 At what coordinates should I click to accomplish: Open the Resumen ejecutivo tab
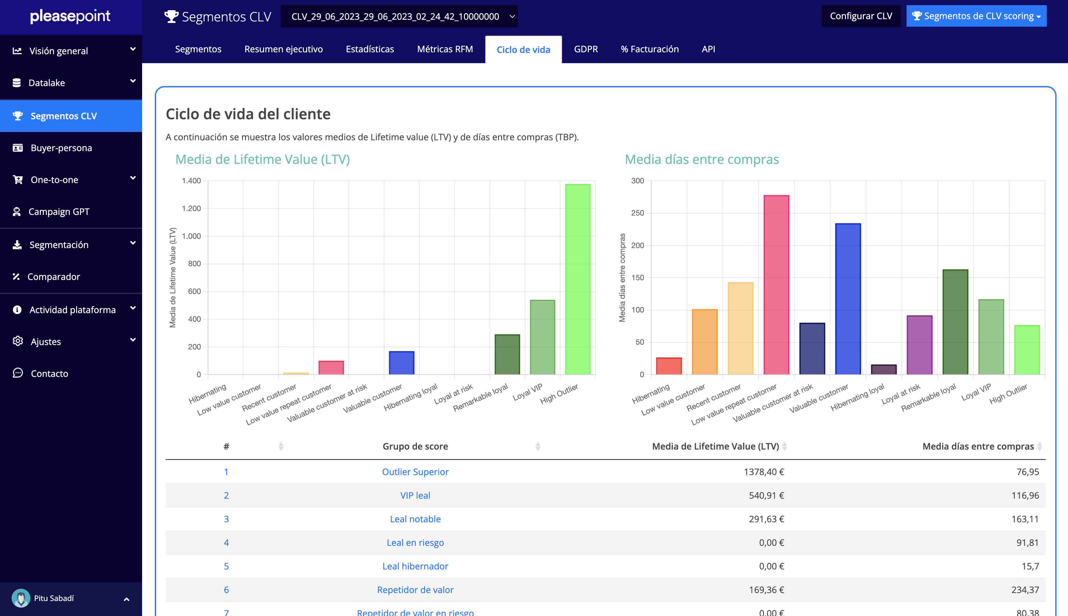click(283, 49)
